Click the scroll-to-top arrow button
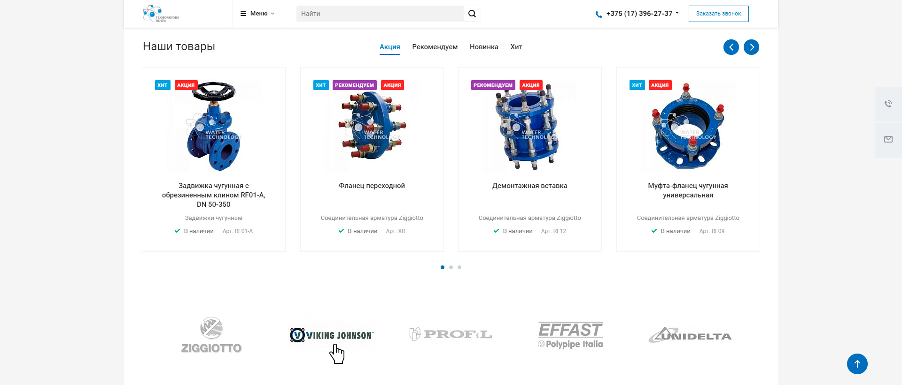The image size is (902, 385). click(x=857, y=364)
